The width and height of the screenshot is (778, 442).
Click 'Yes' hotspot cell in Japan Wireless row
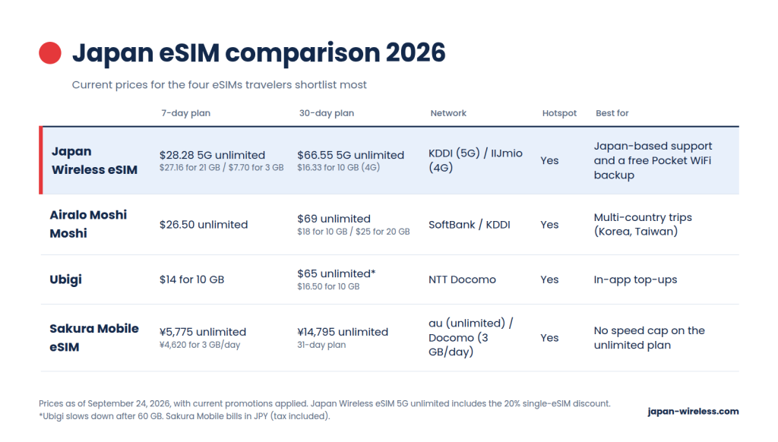[x=549, y=160]
